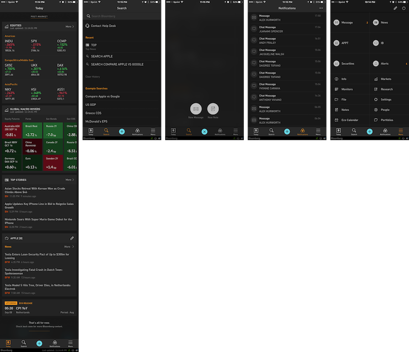Tap the New Note document icon
Viewport: 409px width, 352px height.
tap(213, 109)
